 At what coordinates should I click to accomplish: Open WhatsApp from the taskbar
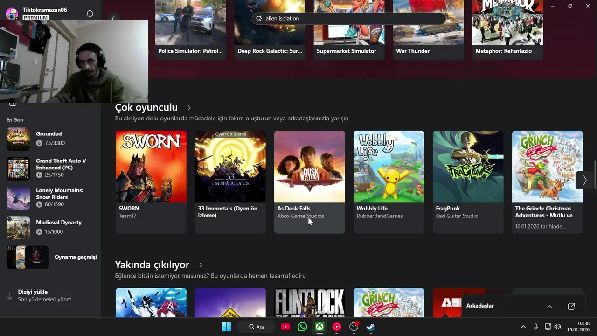[302, 327]
